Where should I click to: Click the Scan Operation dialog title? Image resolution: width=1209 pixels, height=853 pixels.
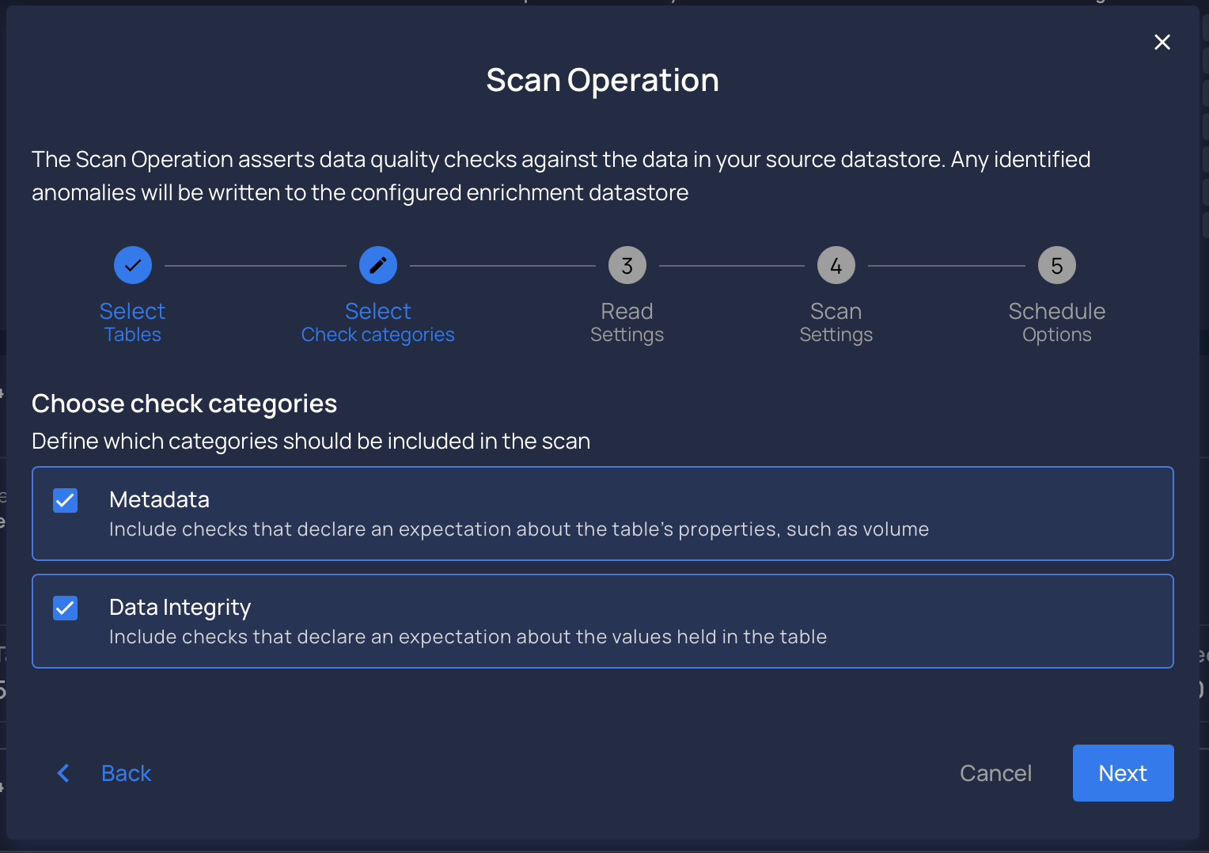click(x=603, y=80)
